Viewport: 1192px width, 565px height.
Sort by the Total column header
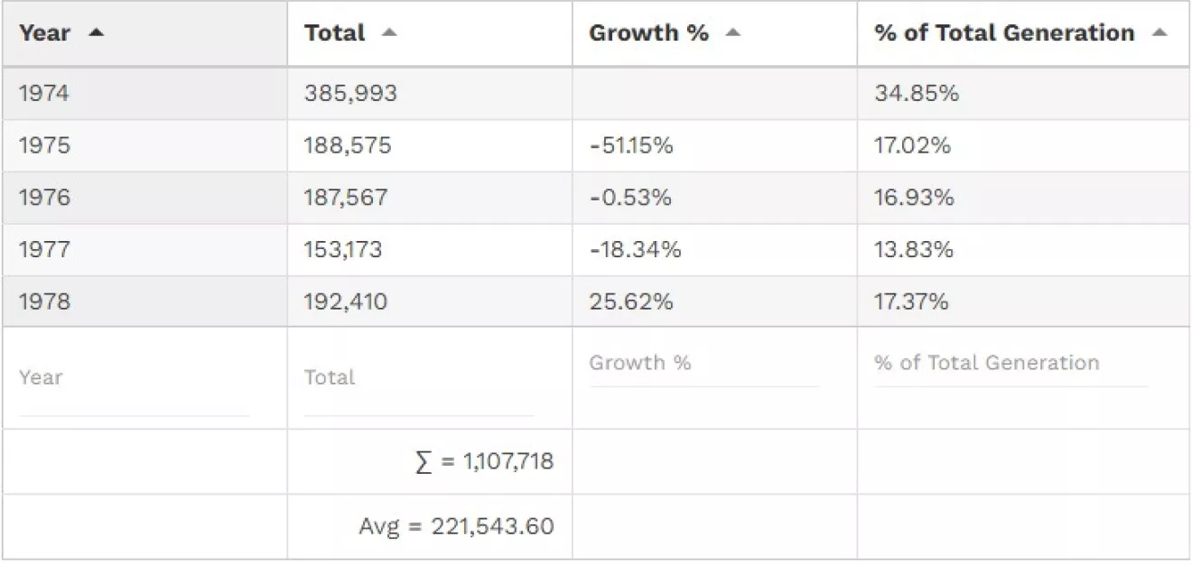pos(334,32)
